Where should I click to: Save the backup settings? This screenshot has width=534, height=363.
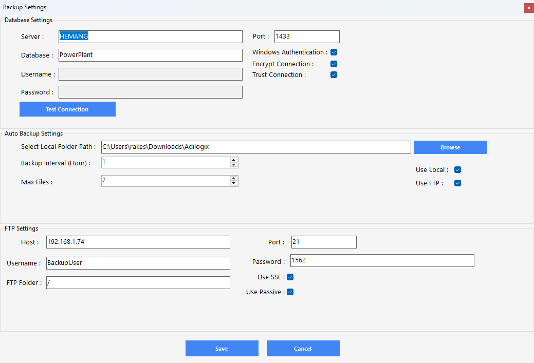click(x=222, y=349)
